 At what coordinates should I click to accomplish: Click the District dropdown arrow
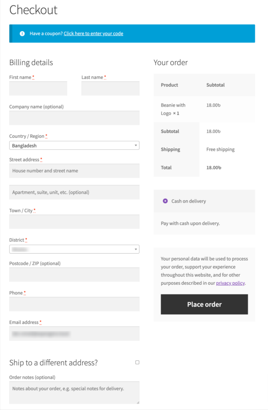click(136, 249)
